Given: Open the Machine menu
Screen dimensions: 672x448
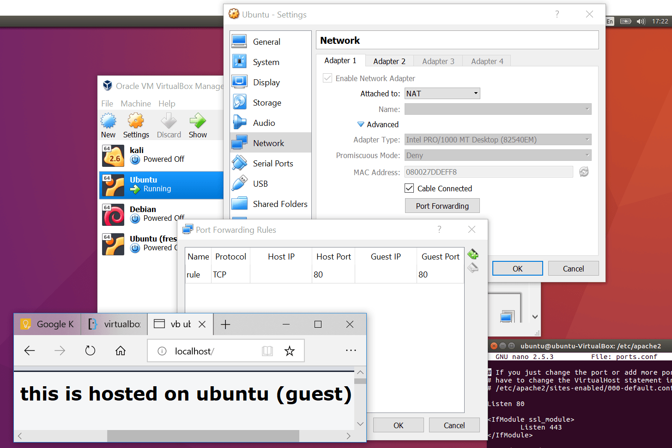Looking at the screenshot, I should point(136,104).
